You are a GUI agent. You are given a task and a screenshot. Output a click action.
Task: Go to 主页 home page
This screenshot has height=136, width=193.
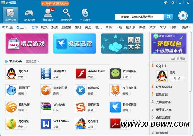22,27
